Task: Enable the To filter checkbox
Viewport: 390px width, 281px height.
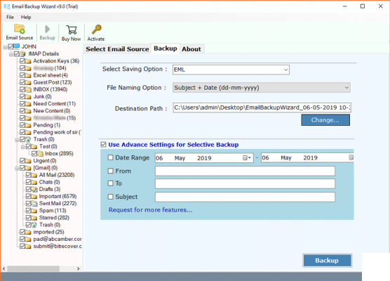Action: click(x=110, y=183)
